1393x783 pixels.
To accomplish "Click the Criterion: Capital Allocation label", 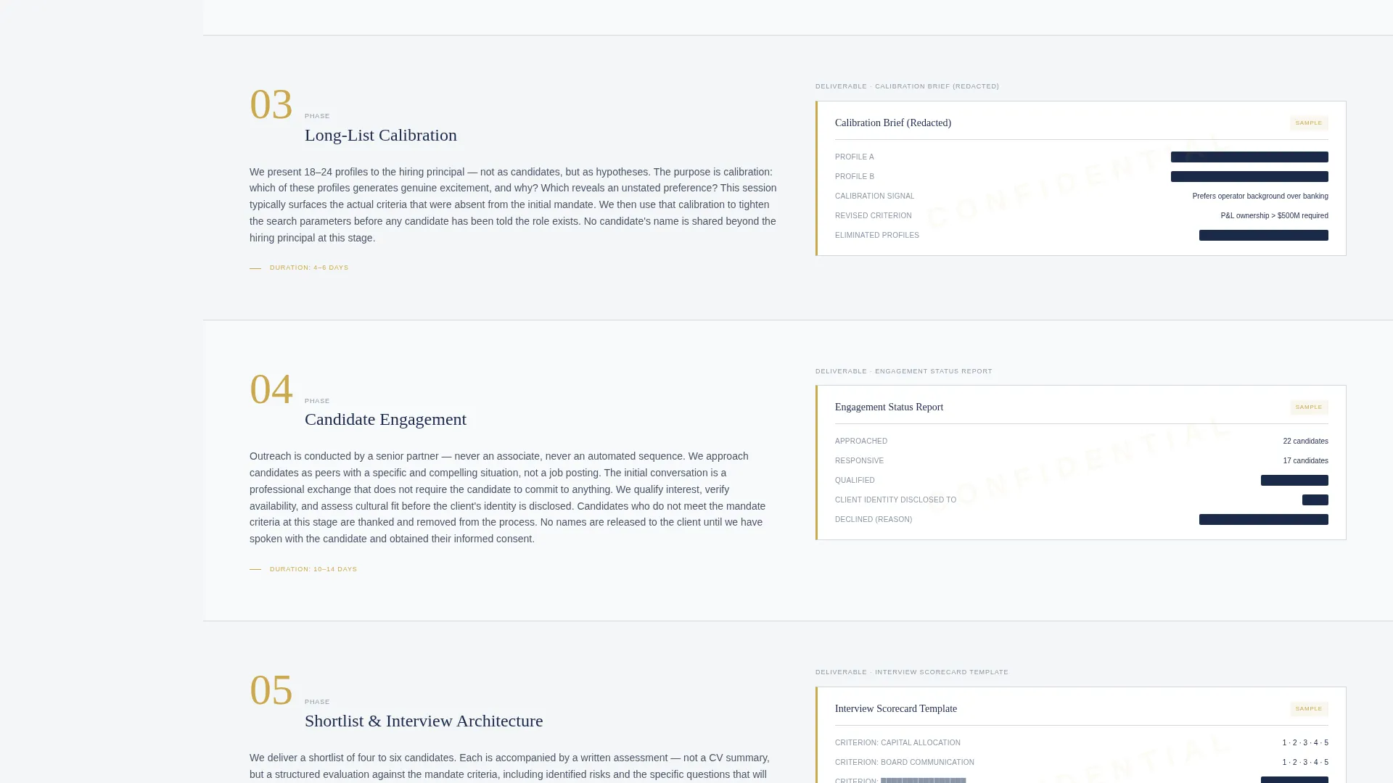I will [x=897, y=743].
